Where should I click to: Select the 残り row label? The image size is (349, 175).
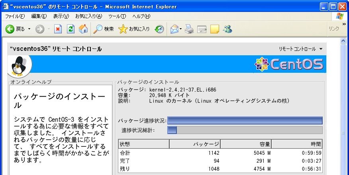125,169
